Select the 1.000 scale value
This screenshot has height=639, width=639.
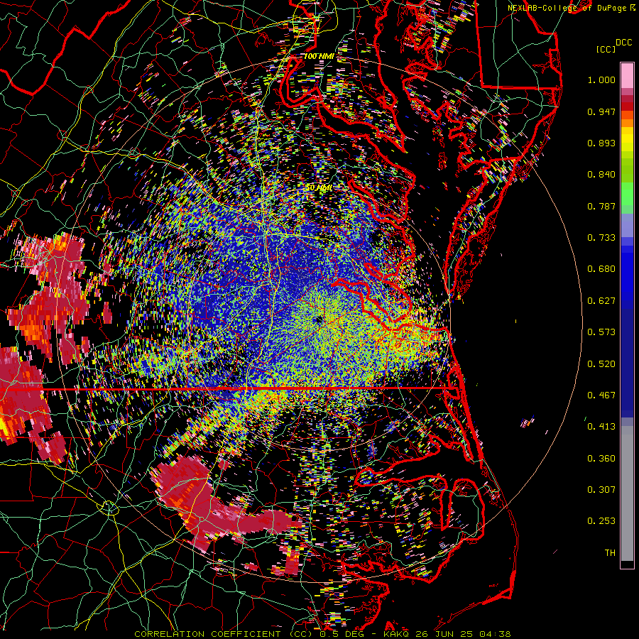click(x=601, y=80)
